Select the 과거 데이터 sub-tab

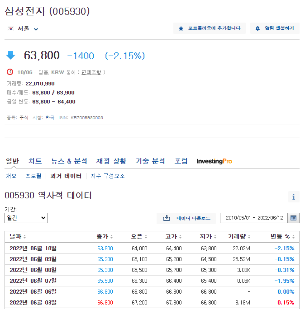pos(66,176)
